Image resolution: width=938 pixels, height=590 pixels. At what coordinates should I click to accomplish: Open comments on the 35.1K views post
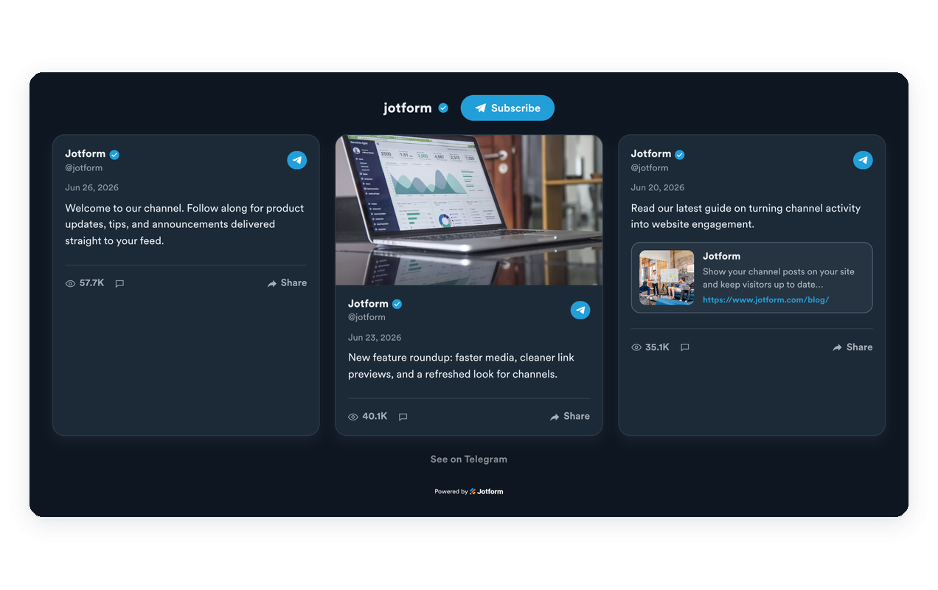(685, 347)
